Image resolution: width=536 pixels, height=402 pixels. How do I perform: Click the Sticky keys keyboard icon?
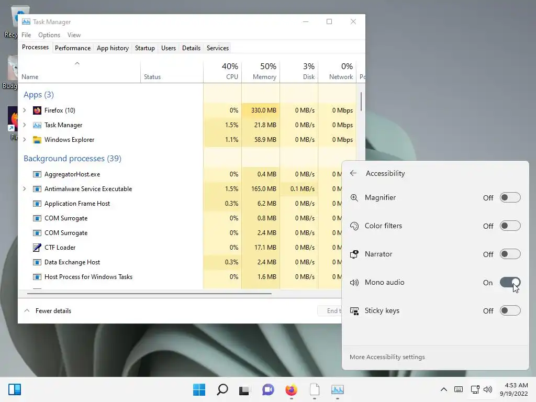[x=354, y=311]
